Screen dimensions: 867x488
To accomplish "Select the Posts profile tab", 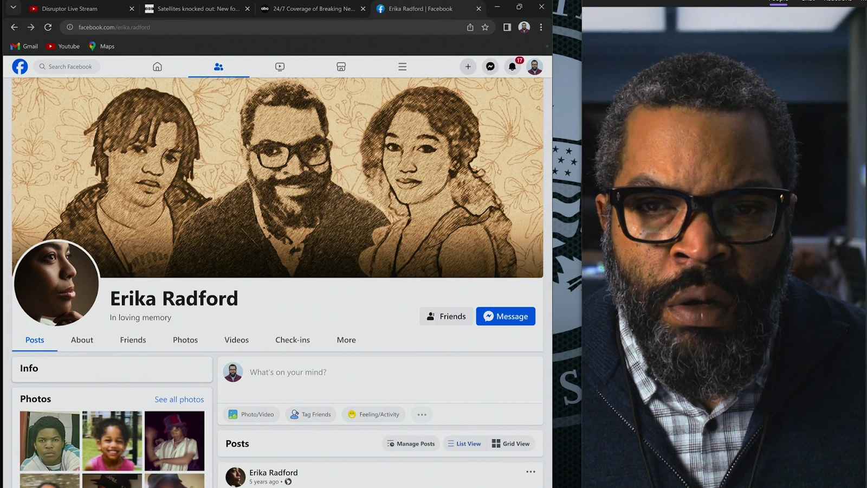I will point(35,340).
